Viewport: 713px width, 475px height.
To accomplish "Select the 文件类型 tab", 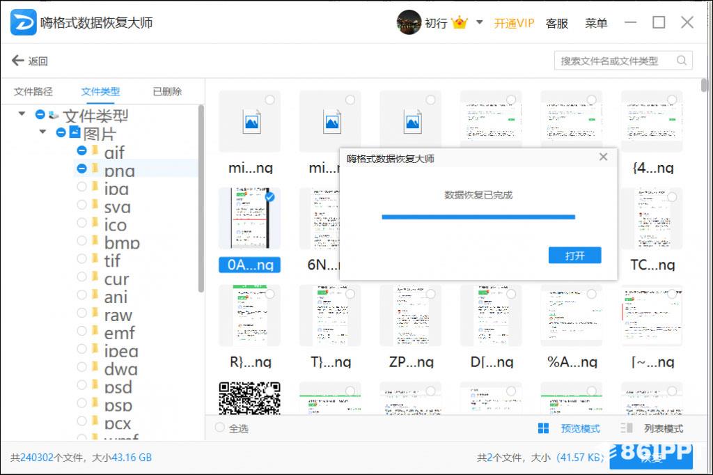I will click(100, 91).
